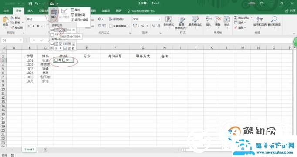
Task: Enable 自动换行 wrap text
Action: coord(116,19)
